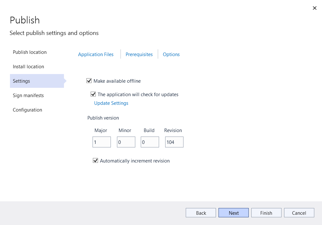Click Finish to publish

[266, 213]
